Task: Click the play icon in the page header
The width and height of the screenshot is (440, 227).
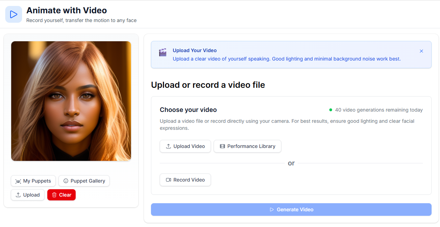Action: (13, 14)
